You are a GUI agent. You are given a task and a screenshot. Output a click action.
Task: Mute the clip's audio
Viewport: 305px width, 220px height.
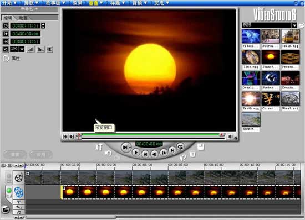tap(50, 49)
